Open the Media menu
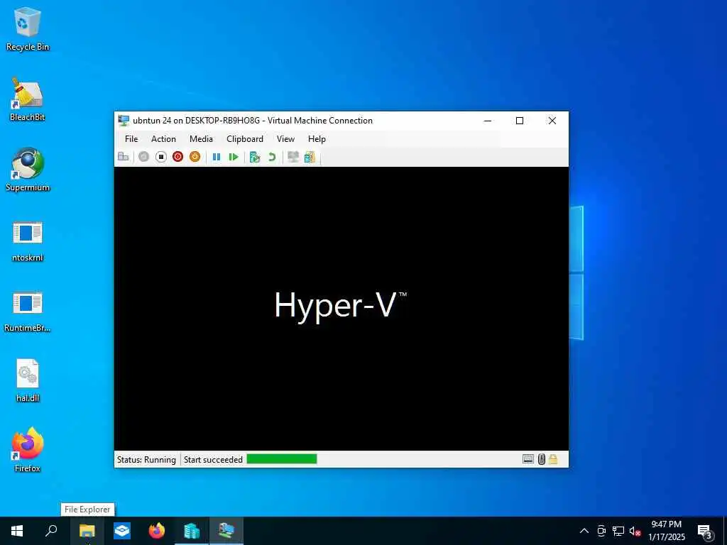This screenshot has height=545, width=727. click(201, 139)
